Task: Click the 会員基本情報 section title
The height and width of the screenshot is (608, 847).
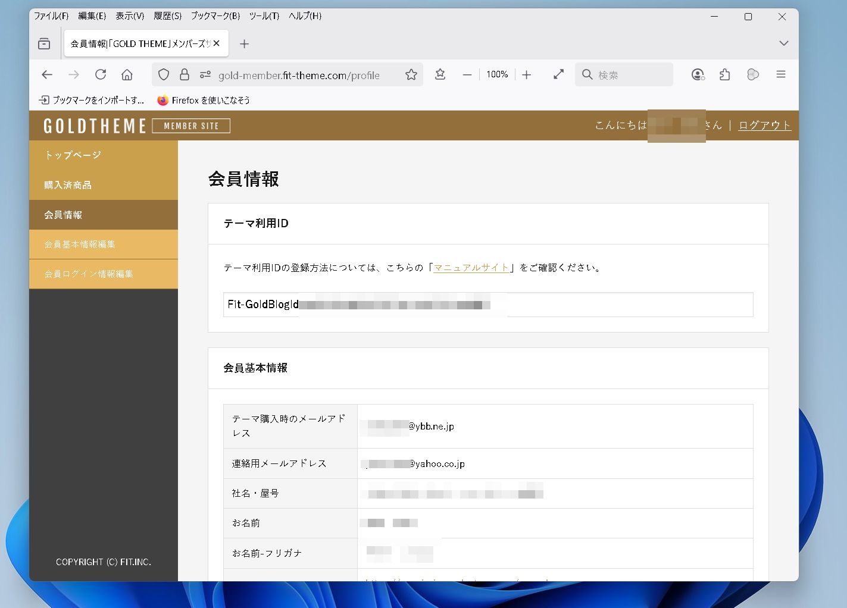Action: pyautogui.click(x=255, y=368)
